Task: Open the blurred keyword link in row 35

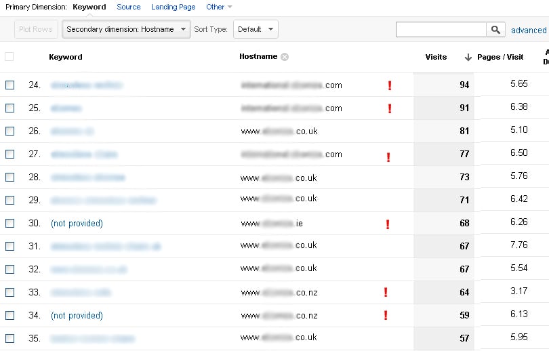Action: (93, 339)
